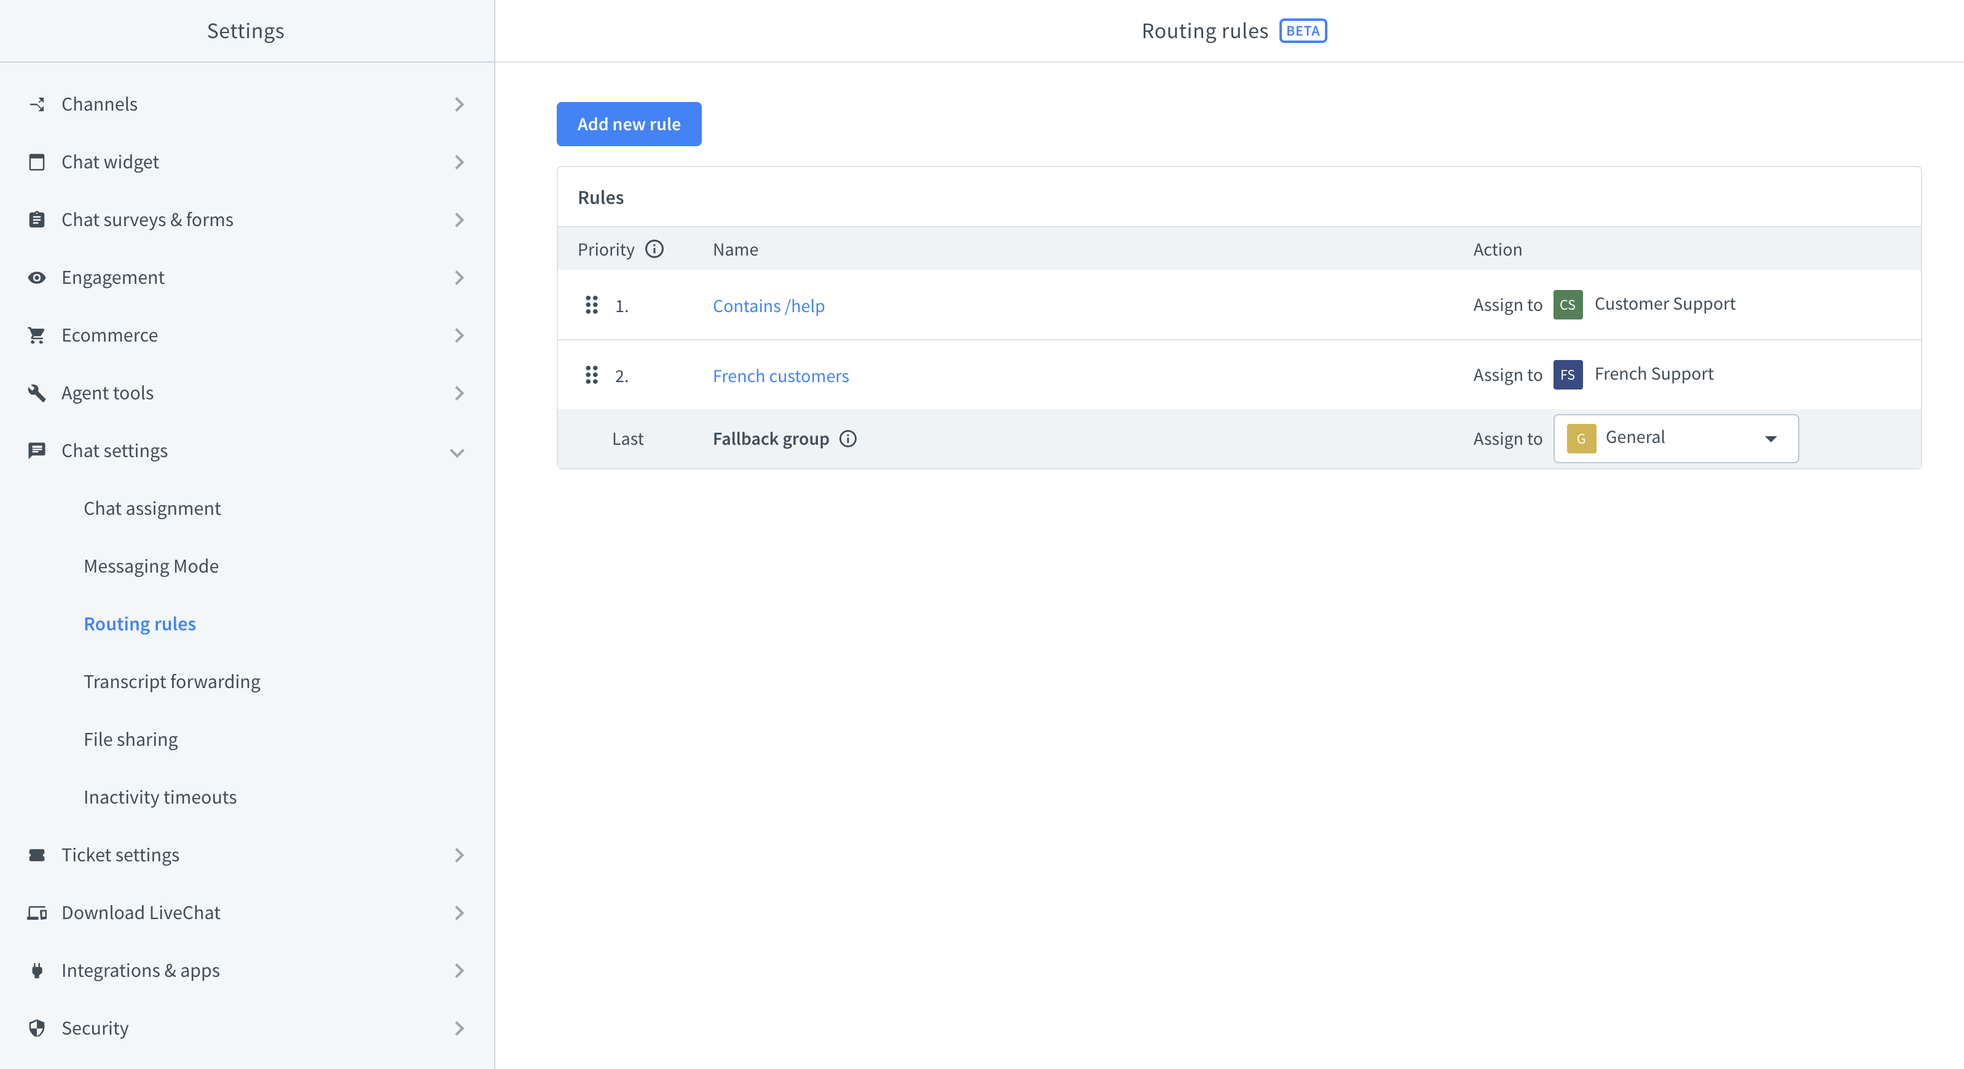Click the Chat settings speech bubble icon
1964x1069 pixels.
click(x=37, y=450)
